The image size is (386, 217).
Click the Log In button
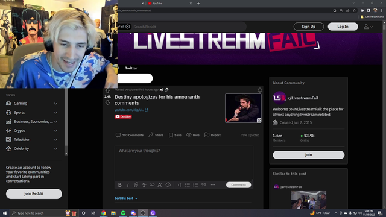[x=343, y=27]
